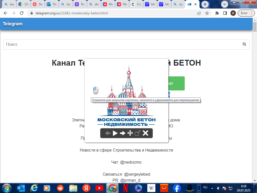View site info via lock icon
Viewport: 257px width, 193px height.
click(x=32, y=13)
